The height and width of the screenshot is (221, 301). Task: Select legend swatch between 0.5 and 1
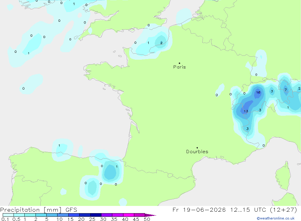(x=19, y=215)
